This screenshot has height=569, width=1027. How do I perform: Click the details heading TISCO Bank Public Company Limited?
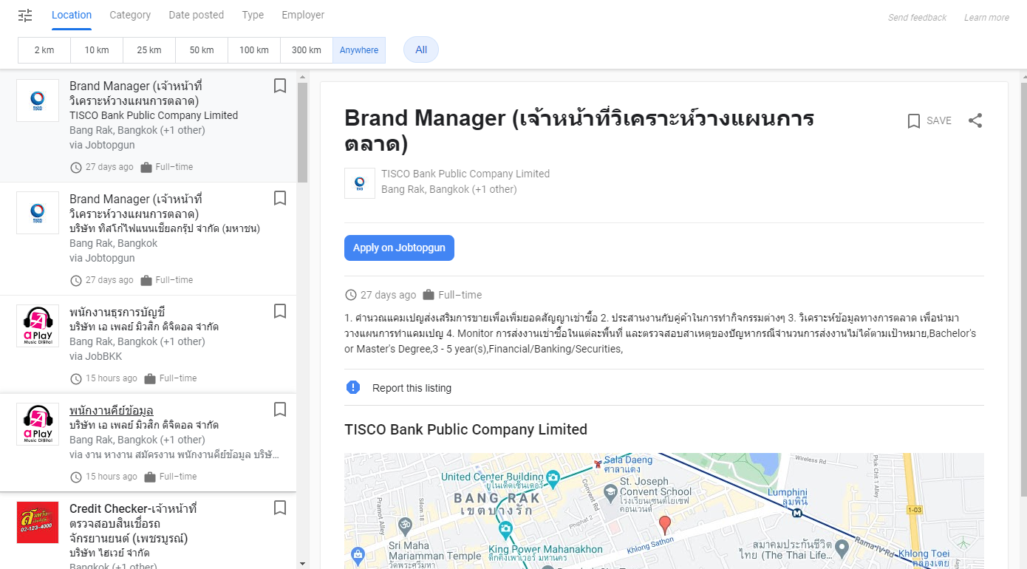click(465, 429)
